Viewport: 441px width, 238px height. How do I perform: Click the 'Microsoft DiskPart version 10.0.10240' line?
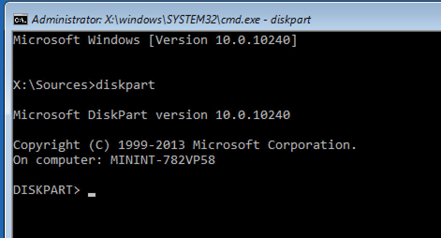pyautogui.click(x=152, y=115)
